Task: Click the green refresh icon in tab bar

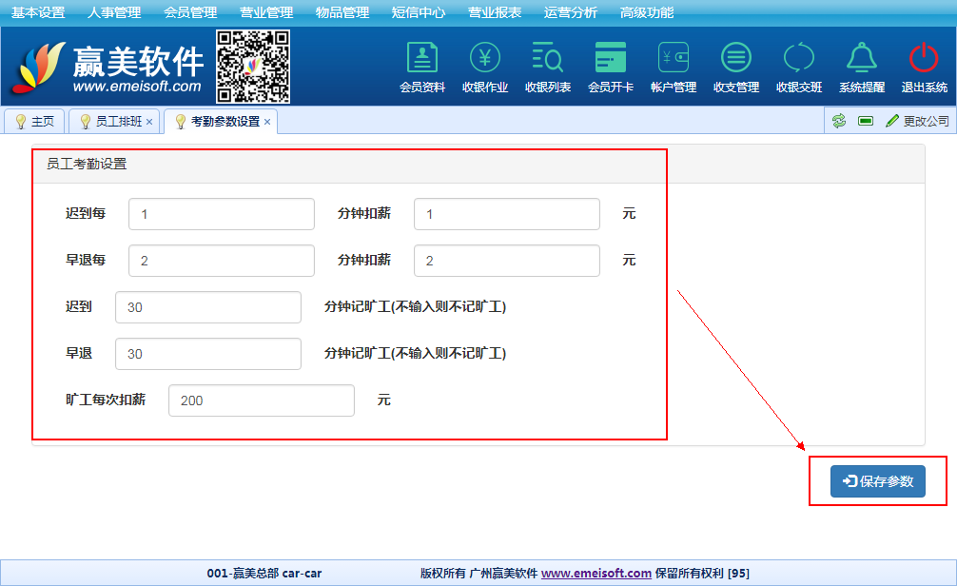Action: click(838, 121)
